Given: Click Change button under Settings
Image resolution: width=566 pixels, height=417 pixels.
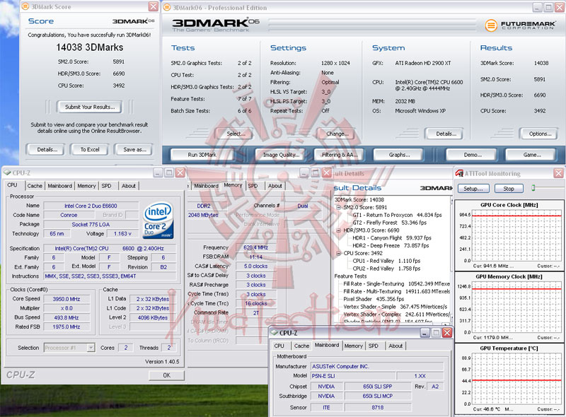Looking at the screenshot, I should 337,134.
